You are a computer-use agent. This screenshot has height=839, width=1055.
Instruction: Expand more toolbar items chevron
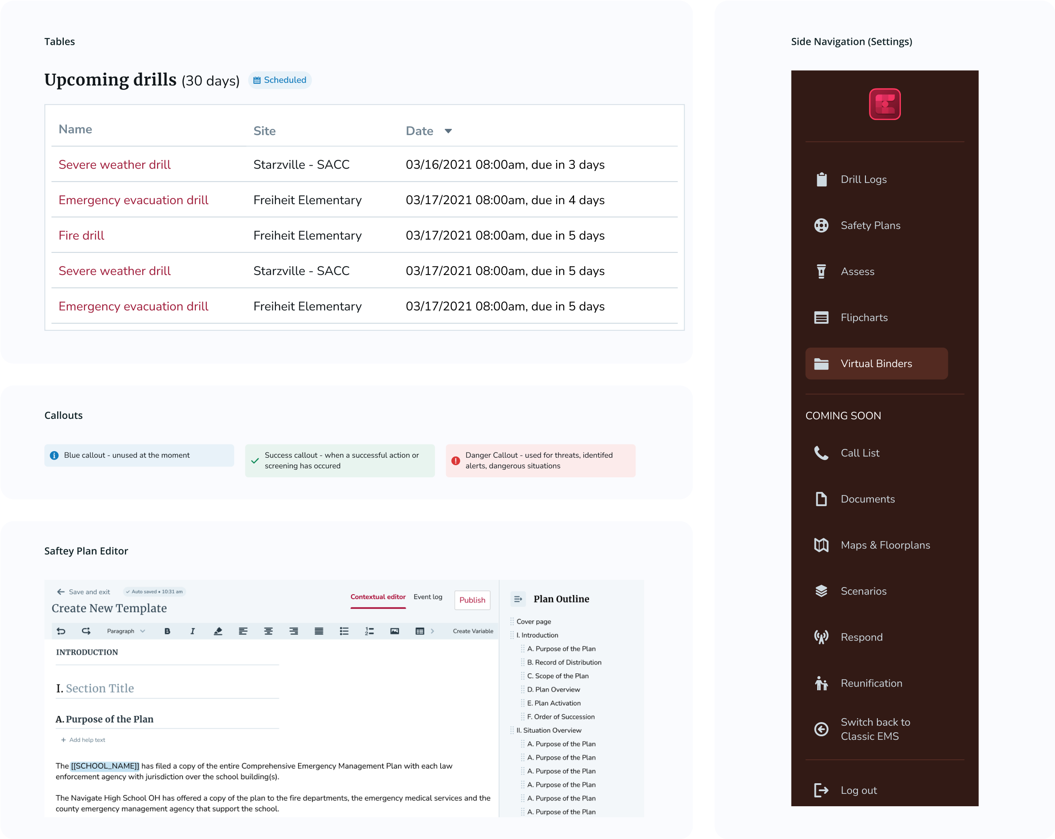coord(432,631)
